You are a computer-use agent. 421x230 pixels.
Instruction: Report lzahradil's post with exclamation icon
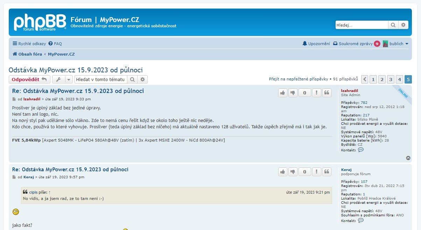click(x=316, y=93)
